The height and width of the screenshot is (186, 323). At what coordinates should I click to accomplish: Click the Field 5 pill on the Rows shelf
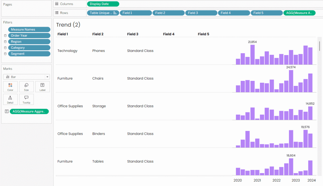(x=267, y=13)
